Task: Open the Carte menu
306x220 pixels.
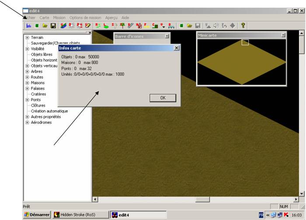Action: coord(44,18)
